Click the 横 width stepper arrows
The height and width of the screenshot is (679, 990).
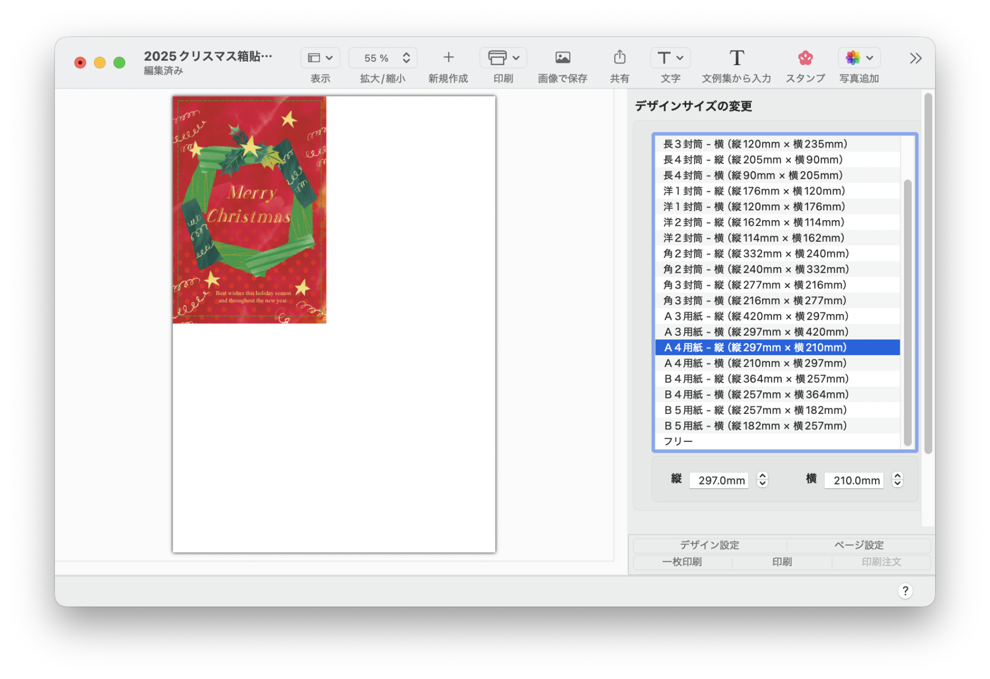click(x=897, y=480)
